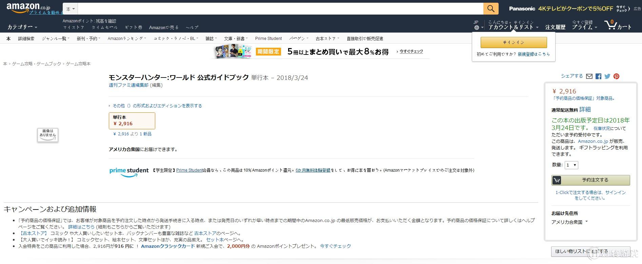Expand アメリカ合衆国 delivery destination dropdown
Screen dimensions: 642x264
point(569,222)
